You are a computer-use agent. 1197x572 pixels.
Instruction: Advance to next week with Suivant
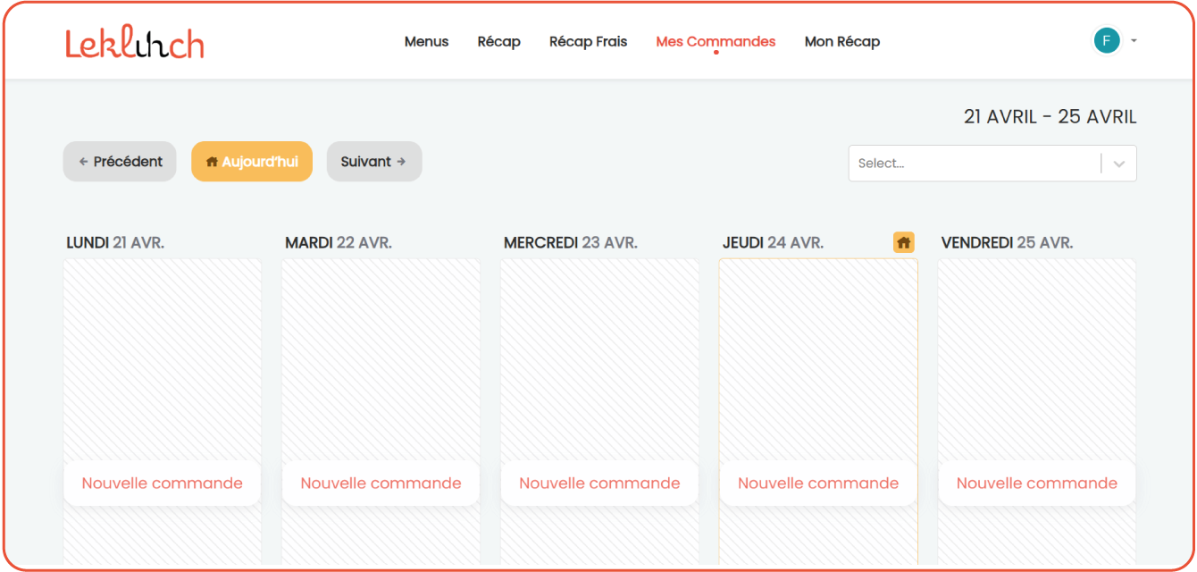click(373, 162)
